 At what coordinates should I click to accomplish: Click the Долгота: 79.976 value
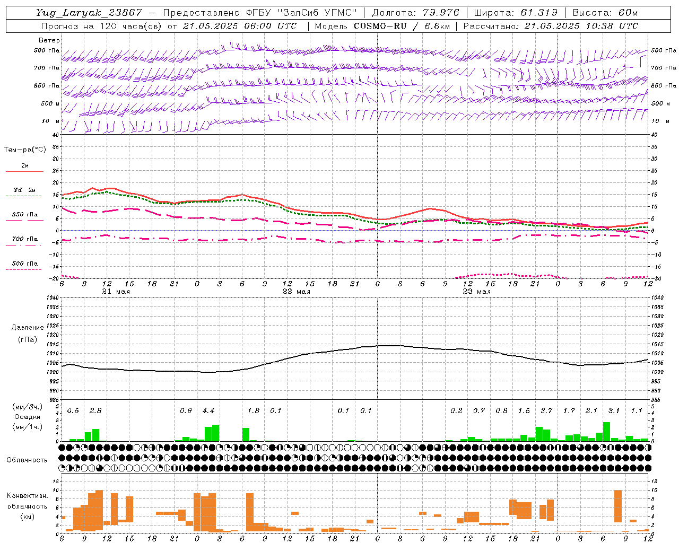[x=416, y=13]
